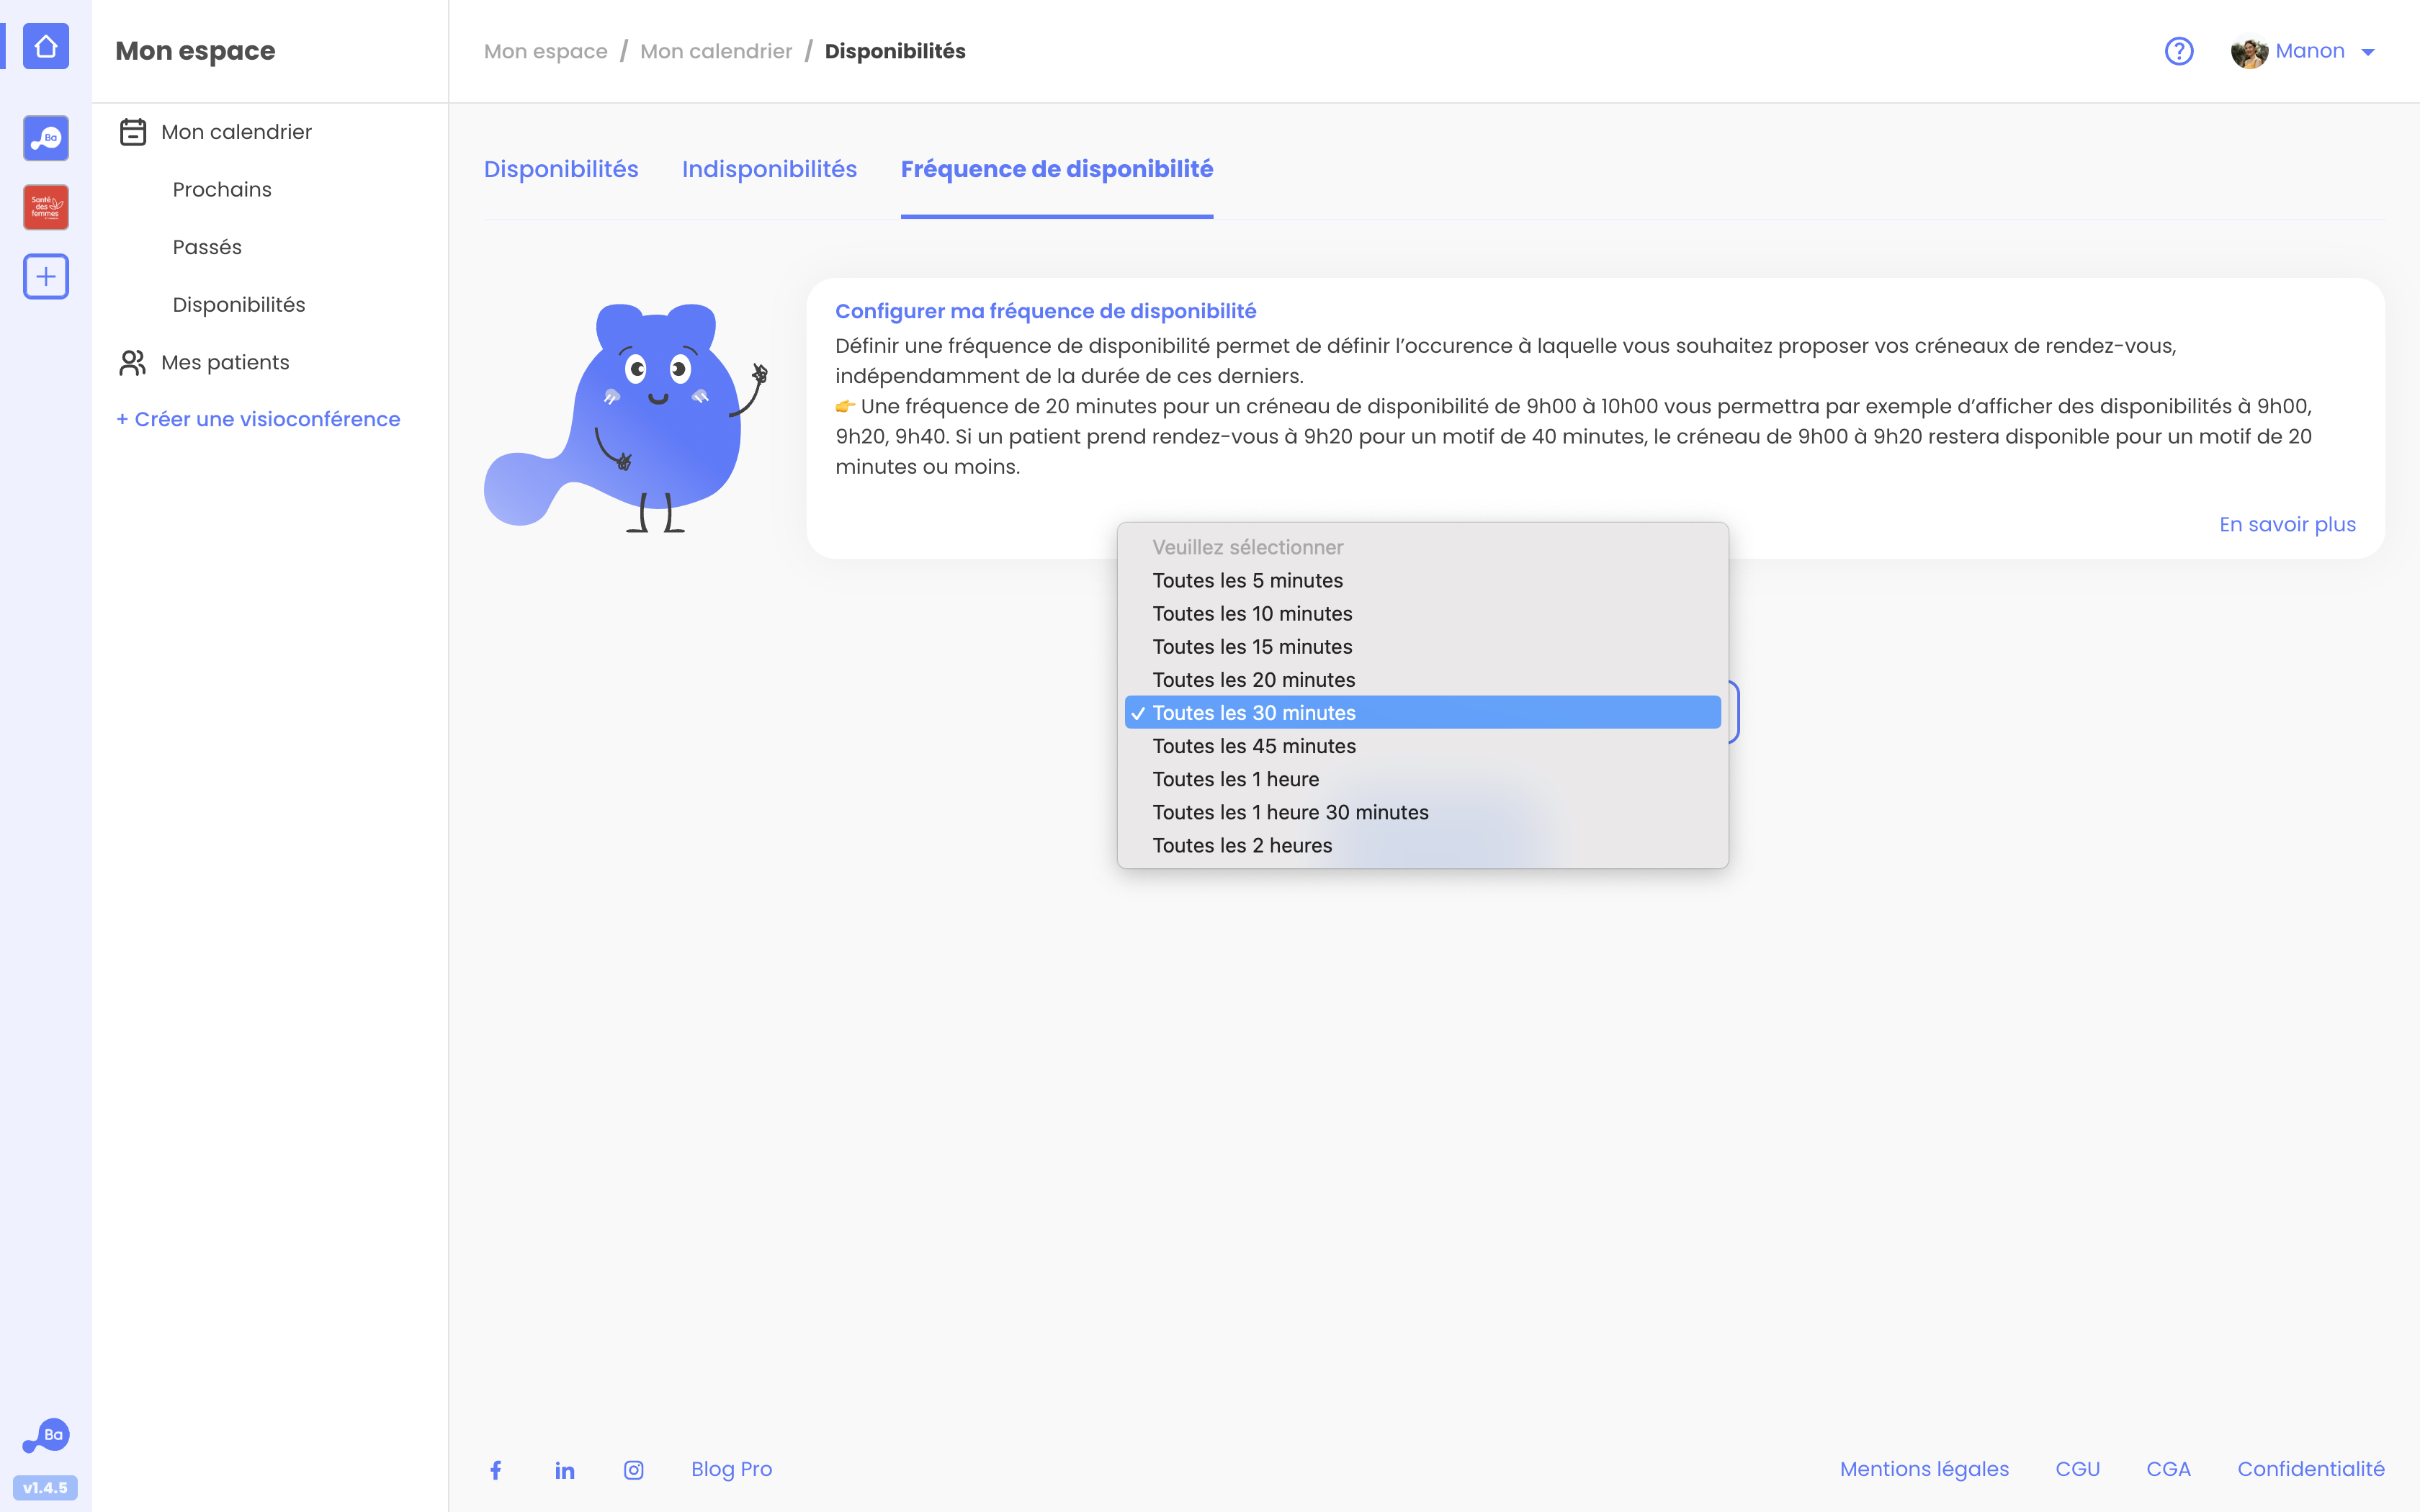Select Fréquence de disponibilité tab

tap(1057, 169)
